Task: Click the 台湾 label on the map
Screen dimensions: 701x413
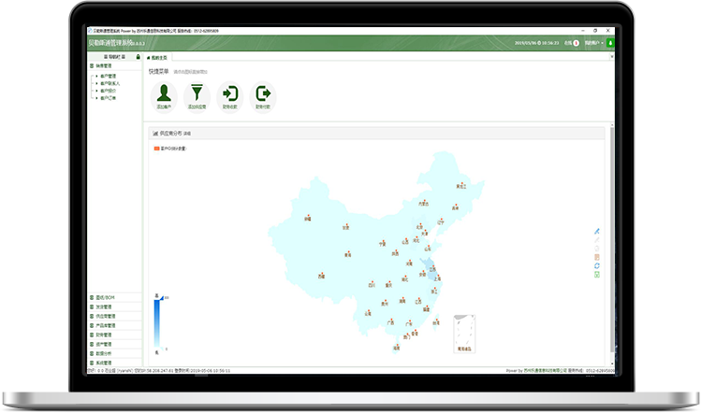Action: (x=436, y=322)
